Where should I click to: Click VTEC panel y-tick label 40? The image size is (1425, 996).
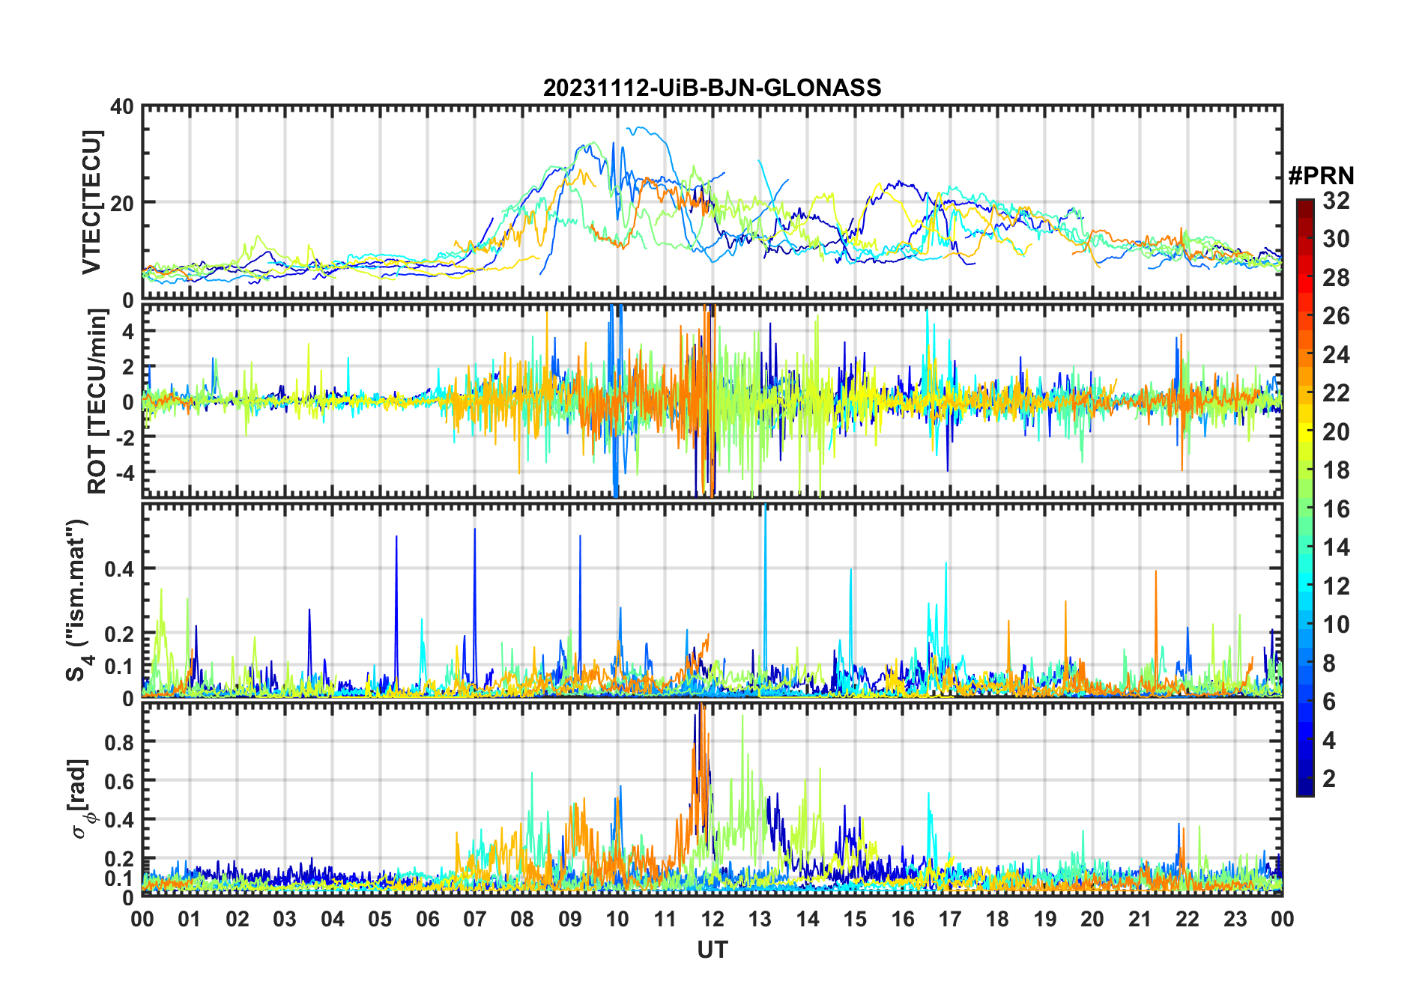tap(122, 107)
